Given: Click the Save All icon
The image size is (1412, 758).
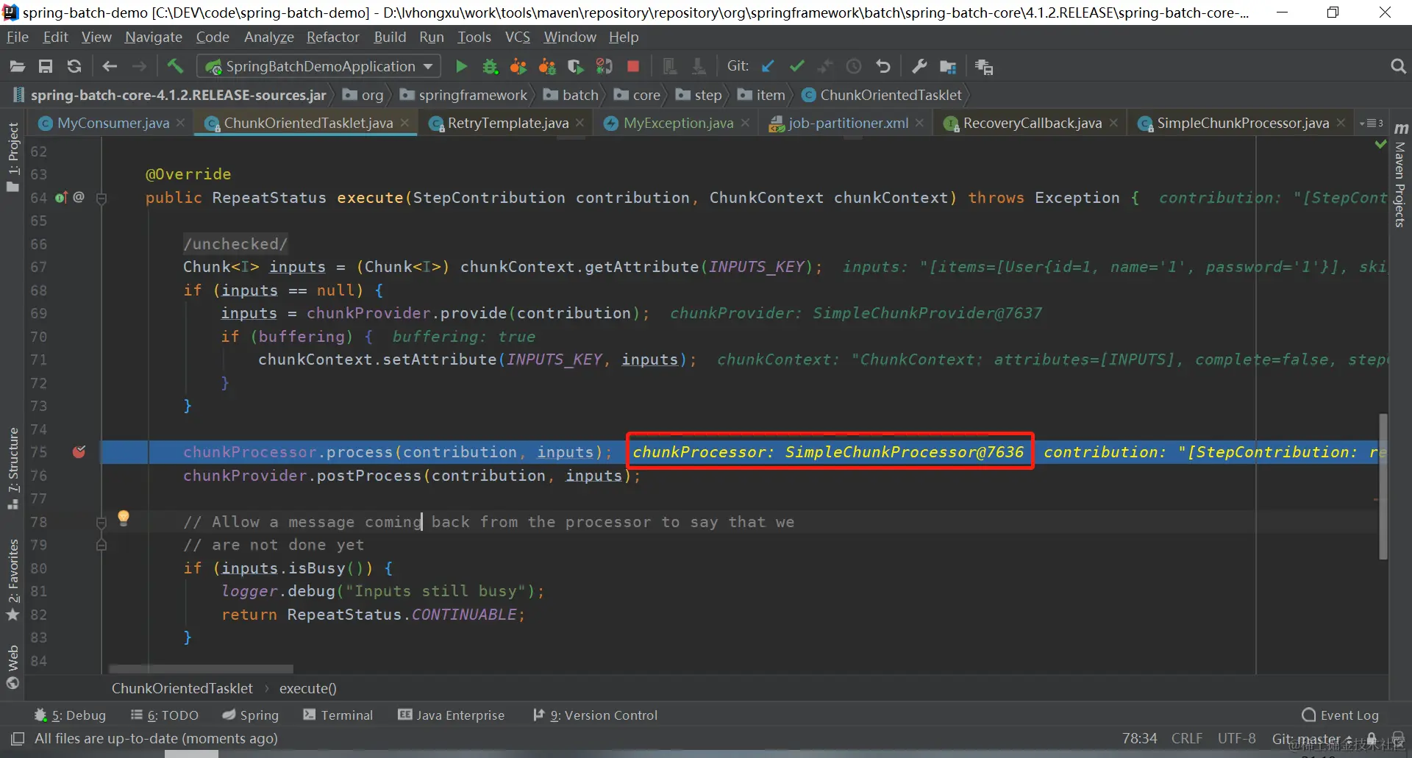Looking at the screenshot, I should point(46,67).
